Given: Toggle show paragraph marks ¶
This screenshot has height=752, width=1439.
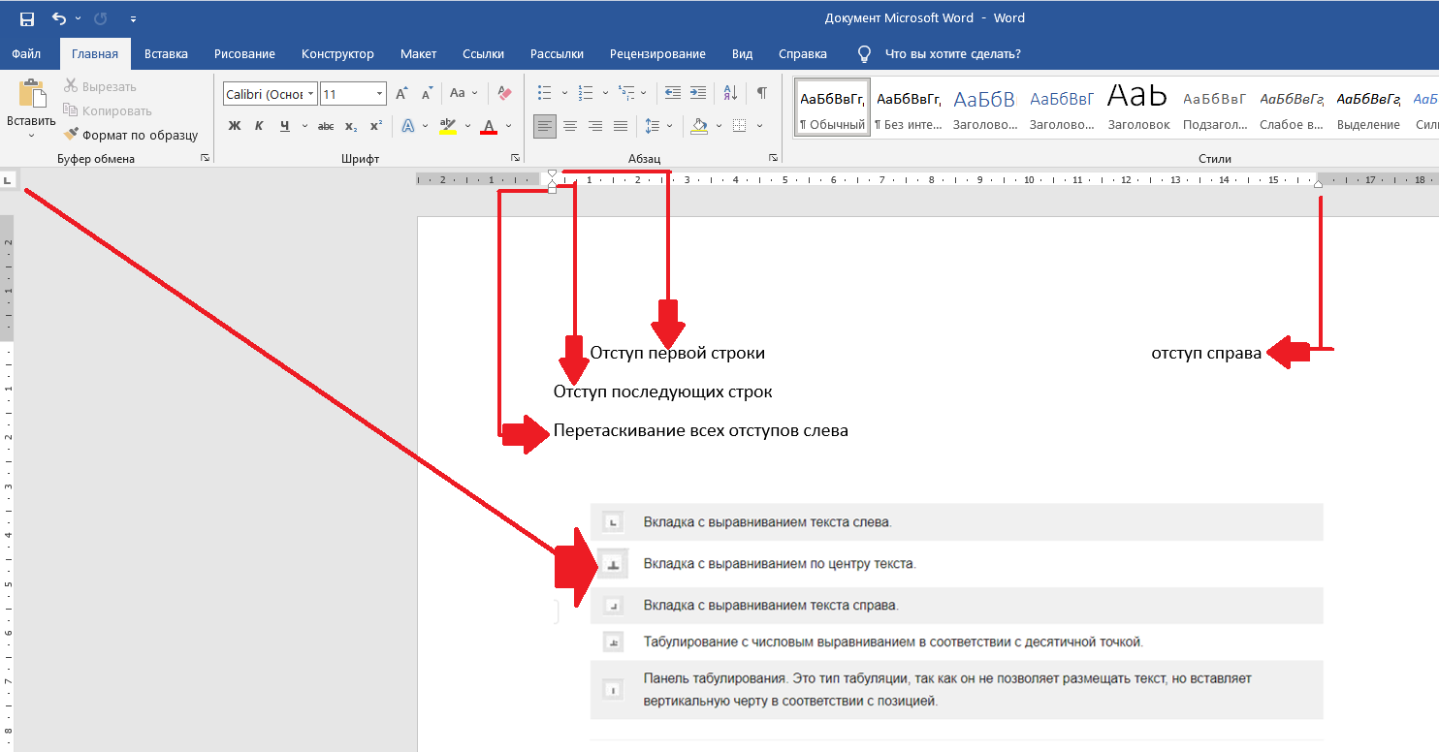Looking at the screenshot, I should pyautogui.click(x=762, y=93).
